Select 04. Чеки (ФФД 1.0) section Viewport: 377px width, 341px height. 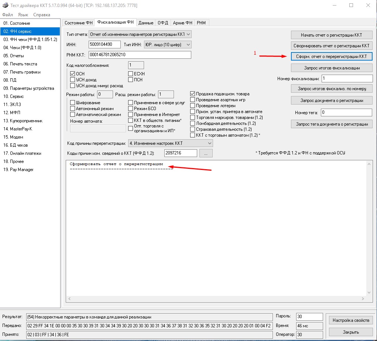pos(30,48)
